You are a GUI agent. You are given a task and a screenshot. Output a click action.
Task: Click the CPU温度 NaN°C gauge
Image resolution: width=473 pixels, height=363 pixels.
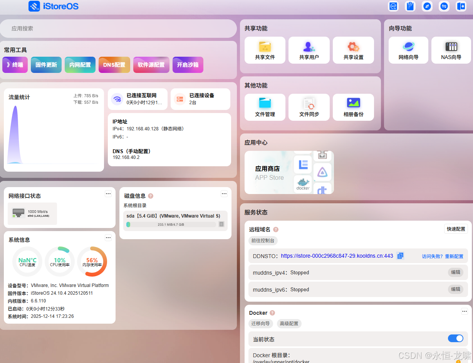point(27,262)
